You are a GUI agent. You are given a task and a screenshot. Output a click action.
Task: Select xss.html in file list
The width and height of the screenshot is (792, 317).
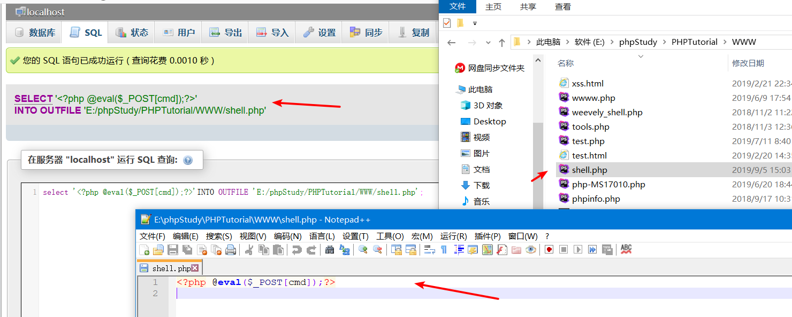588,83
